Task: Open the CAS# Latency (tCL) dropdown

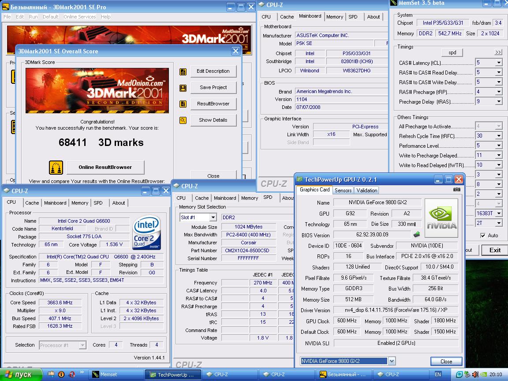Action: pyautogui.click(x=499, y=63)
